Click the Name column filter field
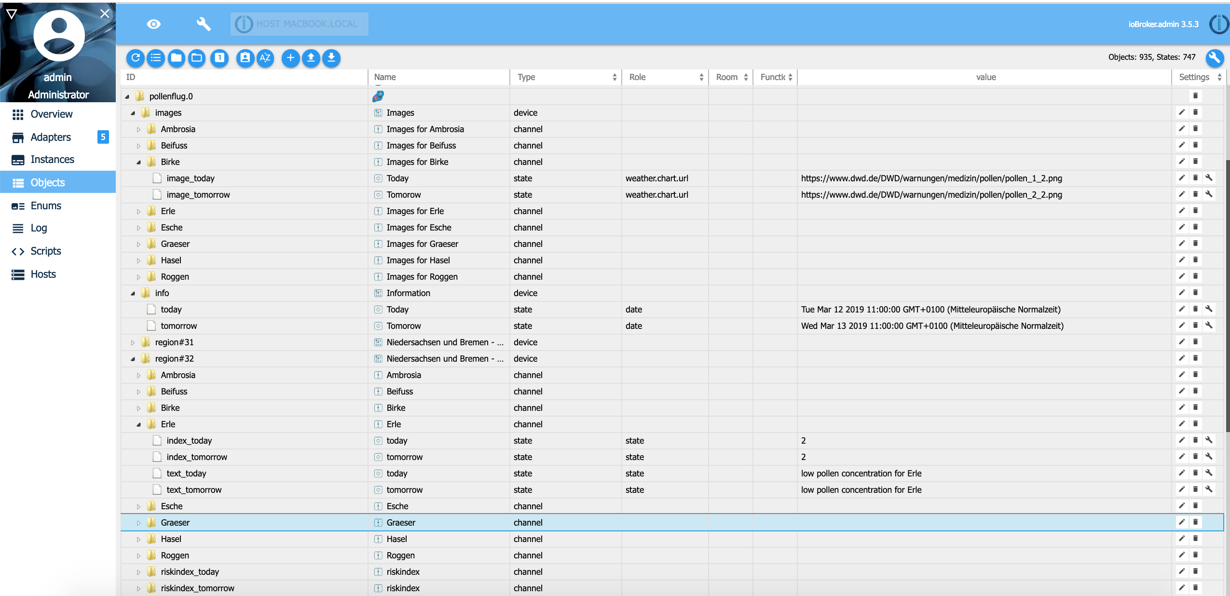 (x=438, y=77)
